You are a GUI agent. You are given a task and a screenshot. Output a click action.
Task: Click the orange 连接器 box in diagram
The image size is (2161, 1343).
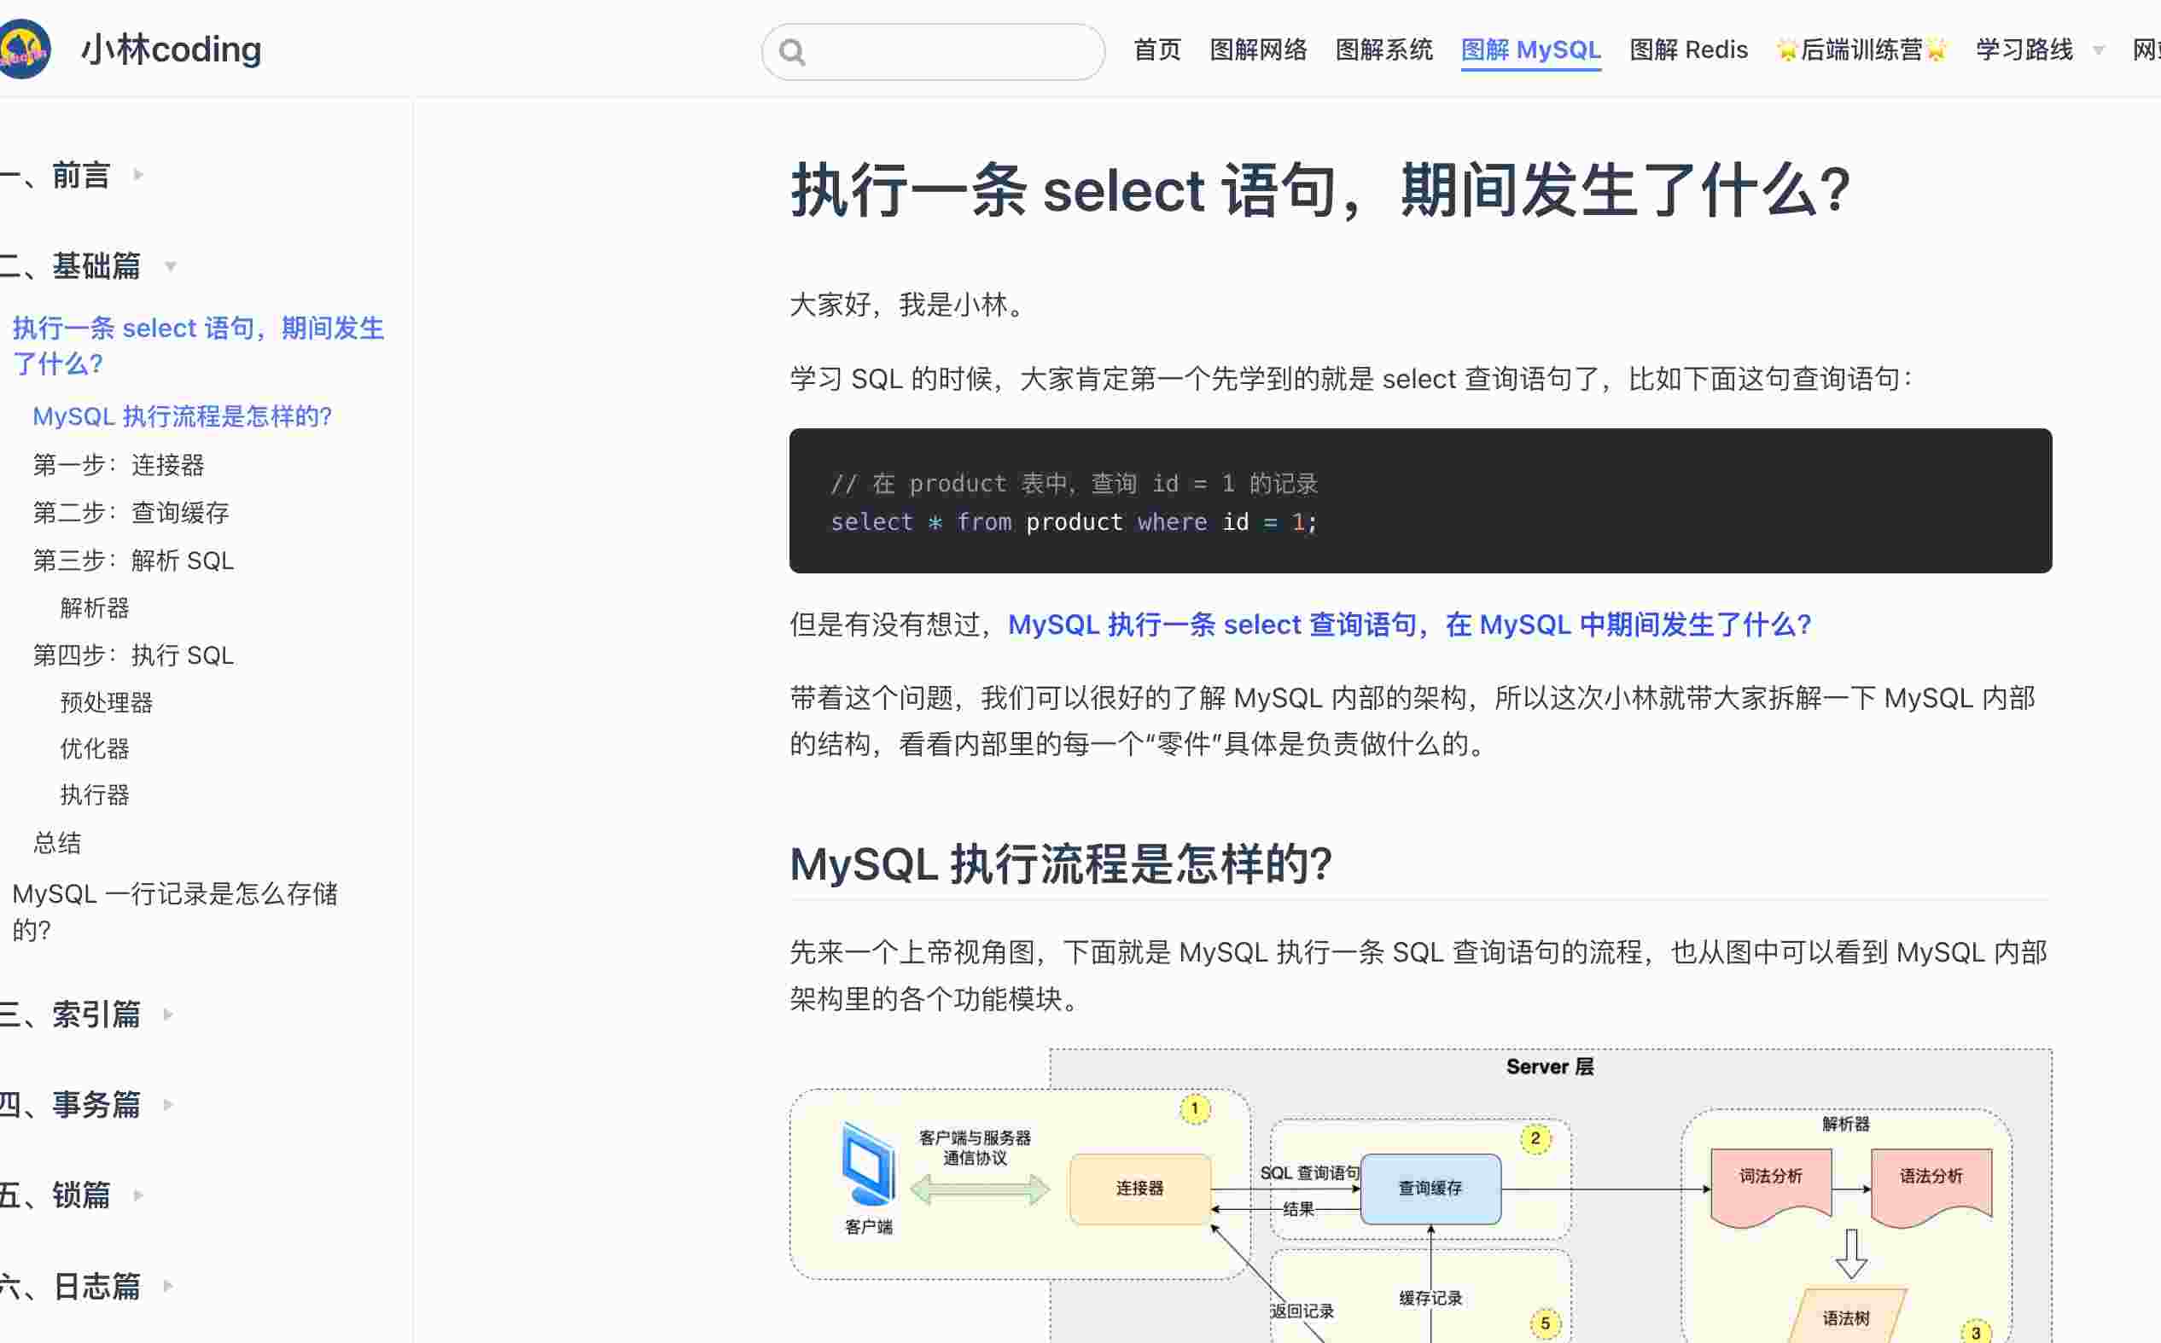(1139, 1189)
